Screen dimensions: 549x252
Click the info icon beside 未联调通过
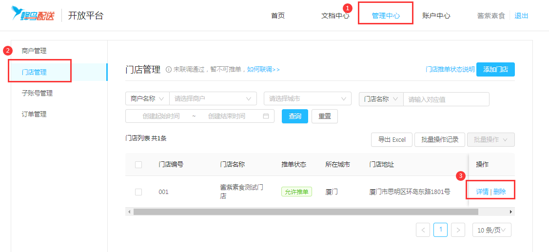pyautogui.click(x=169, y=70)
